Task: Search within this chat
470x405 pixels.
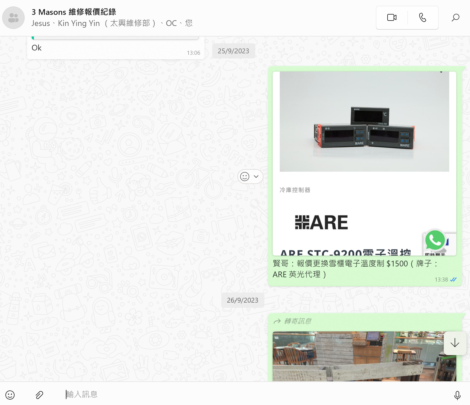Action: point(455,18)
